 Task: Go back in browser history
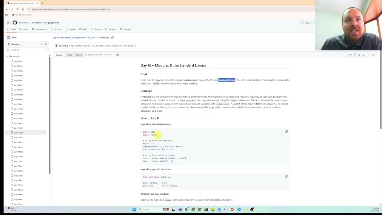click(7, 9)
